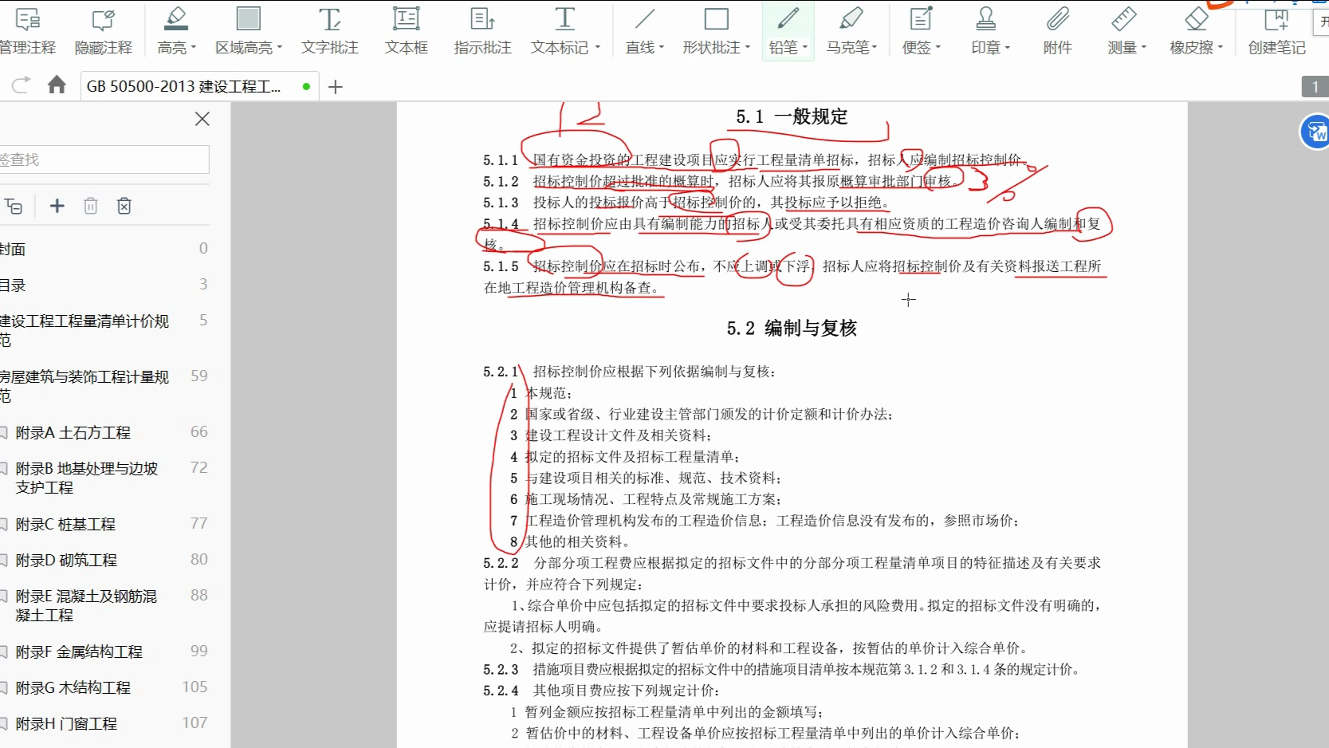Open the 直线 dropdown arrow
This screenshot has height=748, width=1329.
tap(662, 48)
